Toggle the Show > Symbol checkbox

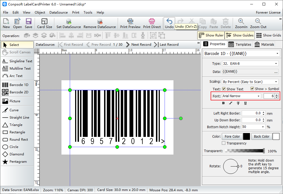pyautogui.click(x=252, y=89)
